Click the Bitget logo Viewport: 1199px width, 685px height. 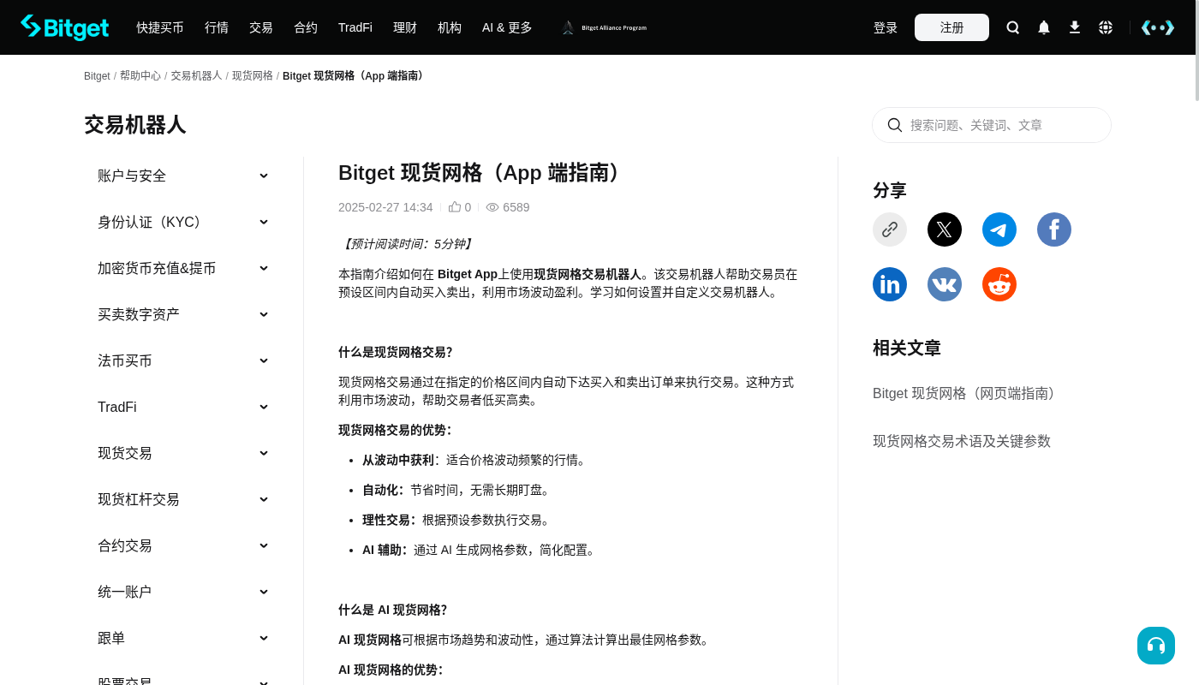pos(65,27)
